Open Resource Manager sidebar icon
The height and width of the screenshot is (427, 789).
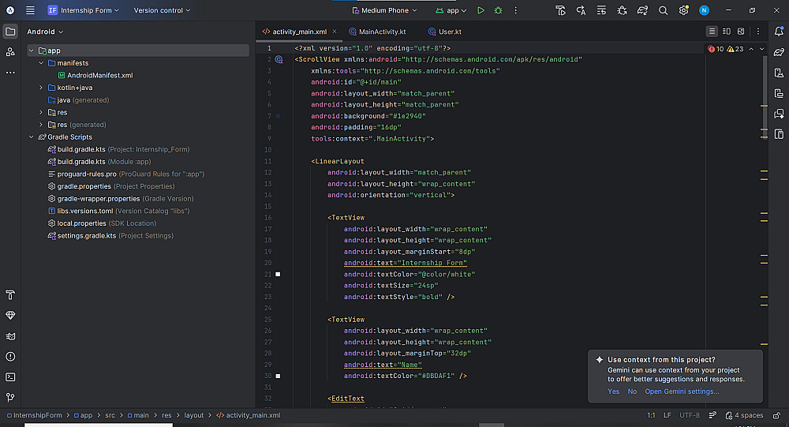click(10, 52)
